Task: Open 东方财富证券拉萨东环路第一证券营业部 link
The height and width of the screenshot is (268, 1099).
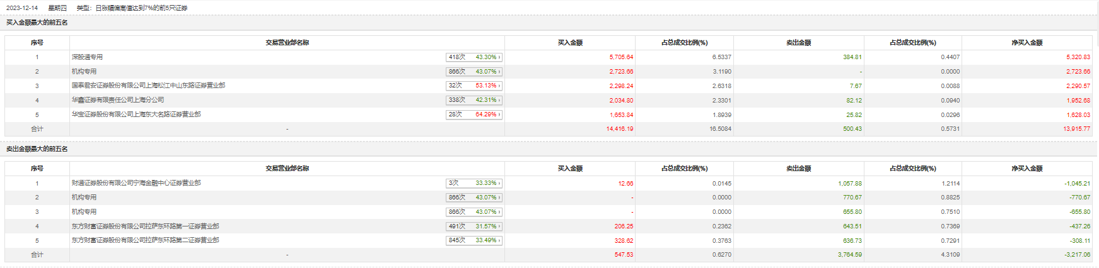Action: coord(146,226)
